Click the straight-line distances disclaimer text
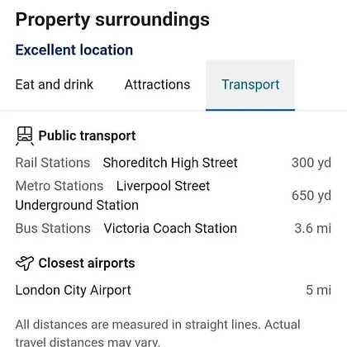This screenshot has height=347, width=347. point(158,333)
